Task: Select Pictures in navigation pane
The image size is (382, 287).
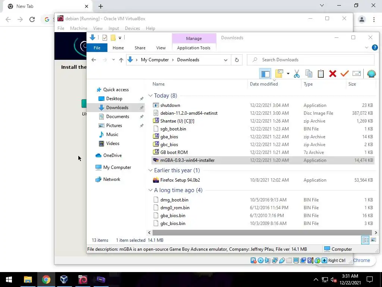Action: (x=114, y=126)
